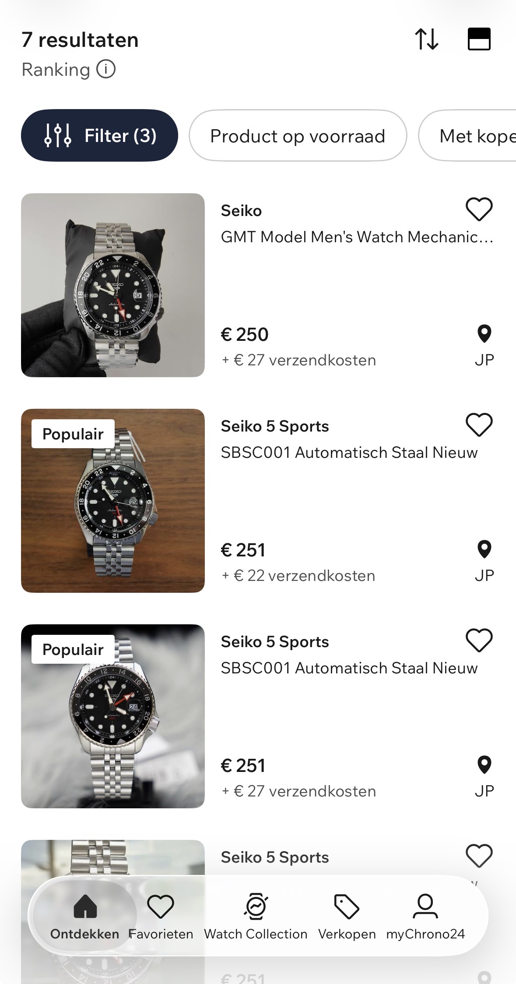Open the Populair watch photo on wood background
Viewport: 516px width, 984px height.
(x=113, y=501)
